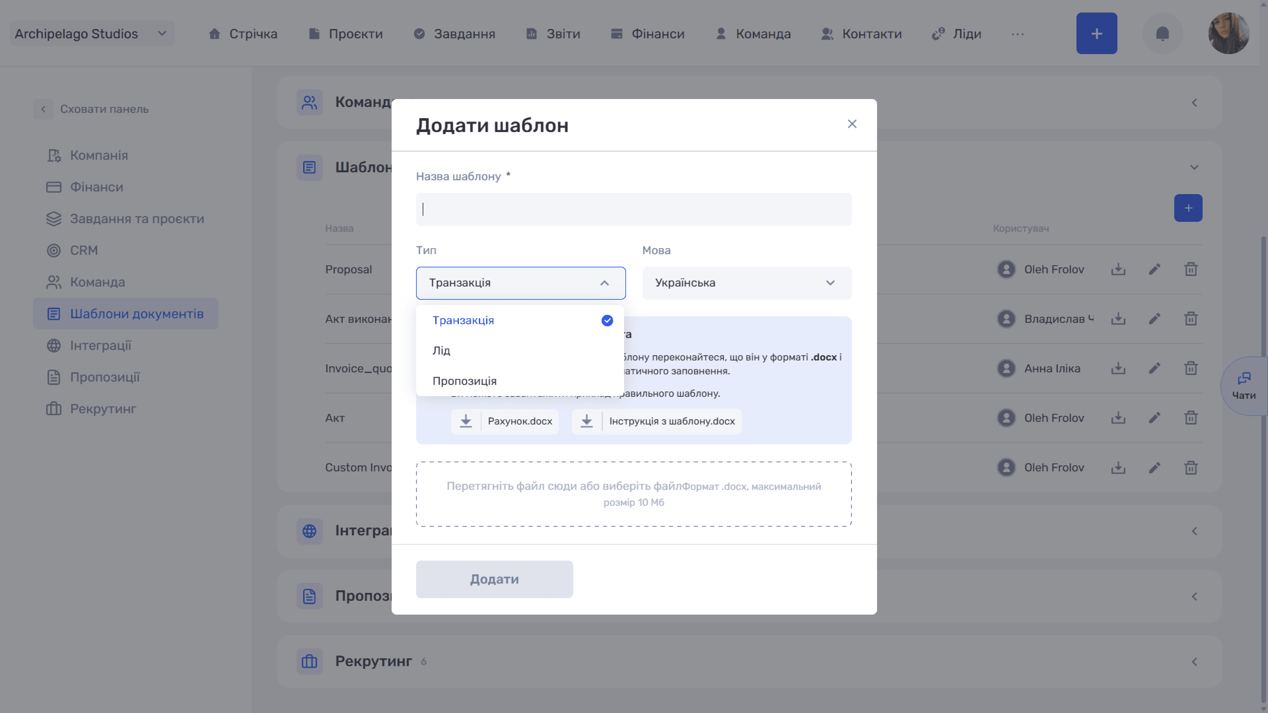
Task: Click Сховати панель to hide sidebar
Action: (x=91, y=109)
